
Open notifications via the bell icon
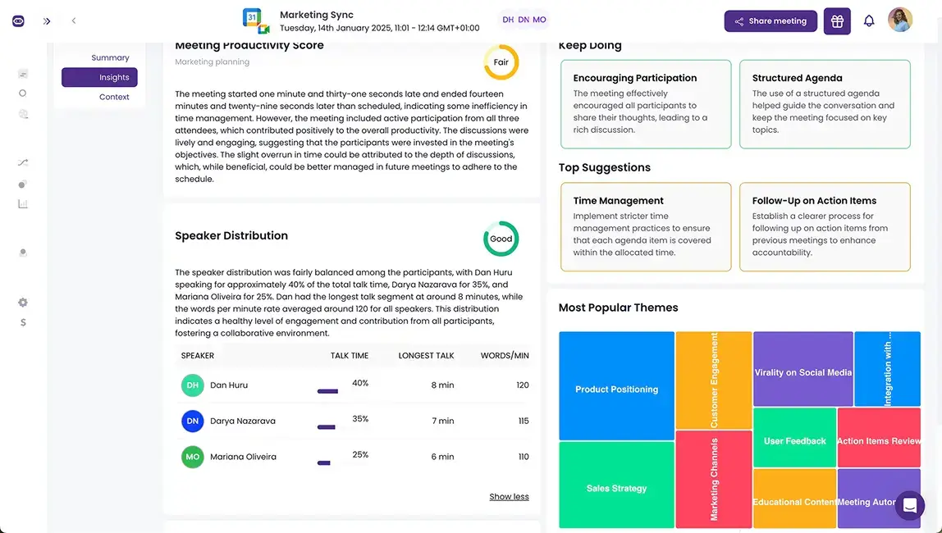coord(869,20)
